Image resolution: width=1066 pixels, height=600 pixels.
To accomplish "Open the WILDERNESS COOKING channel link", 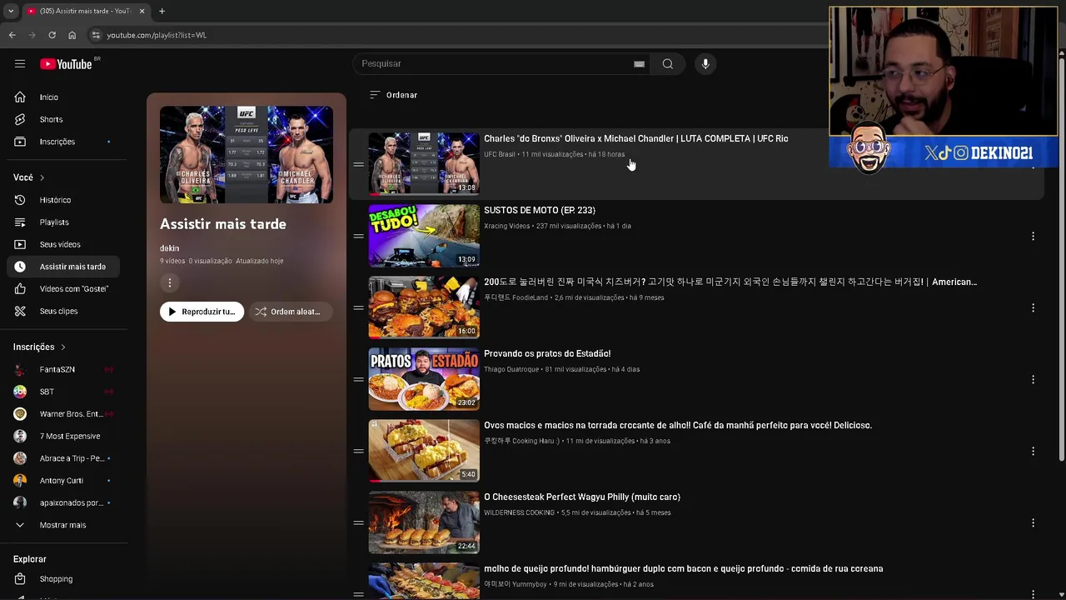I will [x=519, y=512].
